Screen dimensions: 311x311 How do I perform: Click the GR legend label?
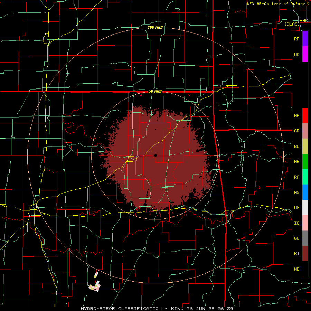296,131
